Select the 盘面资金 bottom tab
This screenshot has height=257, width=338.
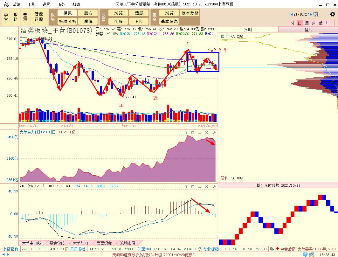tap(104, 243)
